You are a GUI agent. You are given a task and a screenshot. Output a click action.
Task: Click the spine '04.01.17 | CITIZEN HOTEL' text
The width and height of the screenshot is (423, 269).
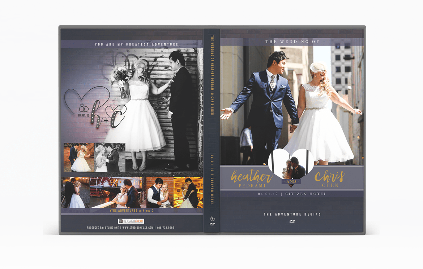(x=212, y=180)
